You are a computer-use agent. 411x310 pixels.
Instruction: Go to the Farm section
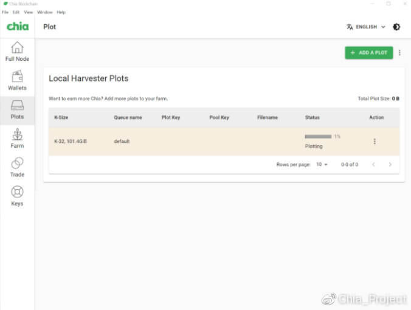[x=17, y=139]
